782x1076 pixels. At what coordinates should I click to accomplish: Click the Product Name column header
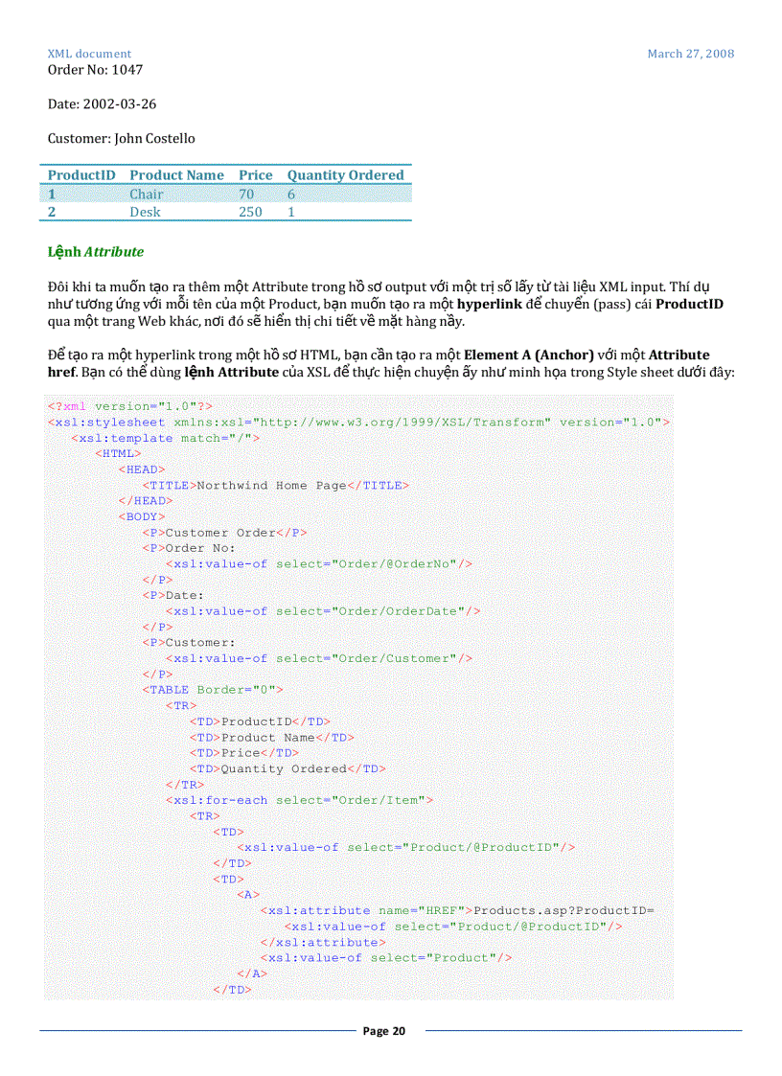[x=176, y=174]
